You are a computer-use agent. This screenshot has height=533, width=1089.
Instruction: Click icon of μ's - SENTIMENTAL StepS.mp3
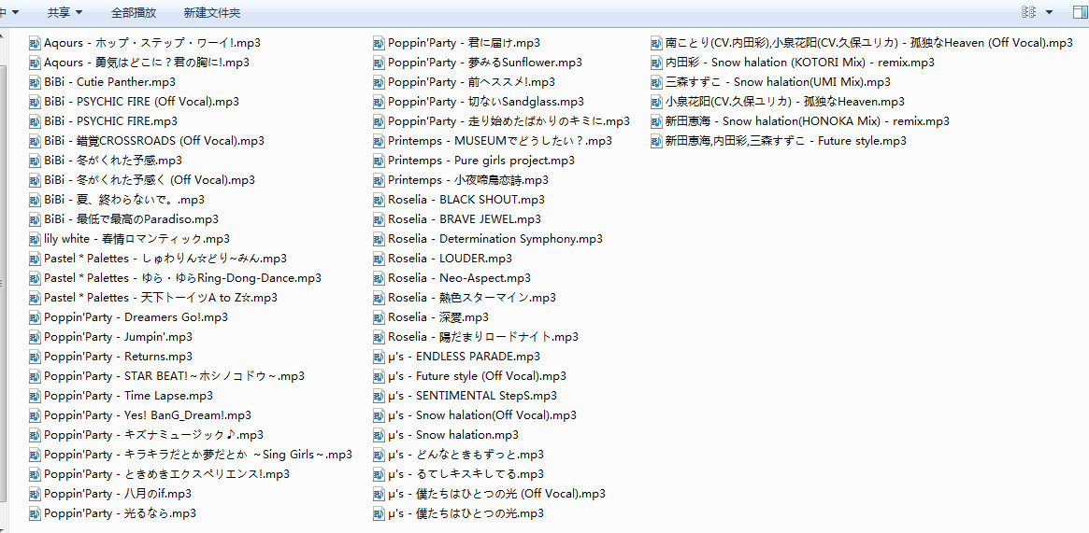[x=380, y=396]
